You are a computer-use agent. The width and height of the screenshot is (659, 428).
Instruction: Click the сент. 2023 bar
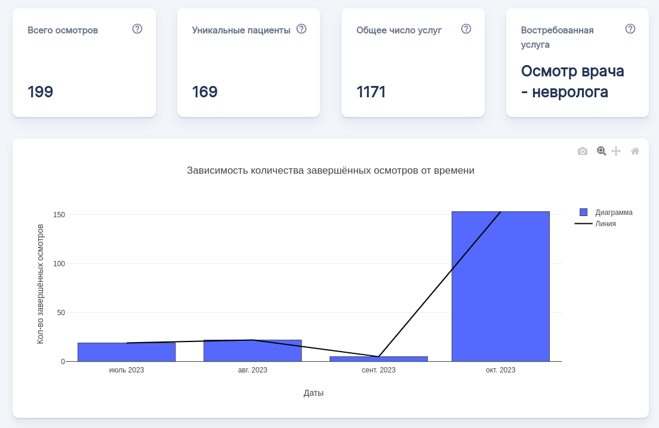tap(378, 359)
